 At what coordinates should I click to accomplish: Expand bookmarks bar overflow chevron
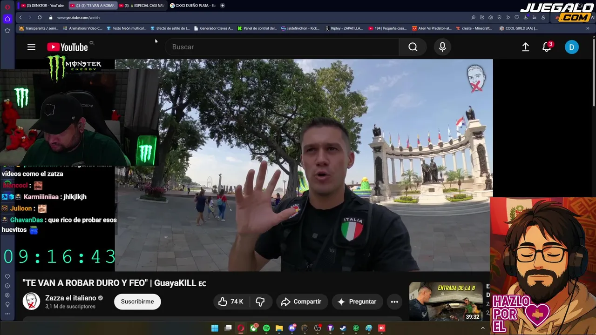click(588, 28)
